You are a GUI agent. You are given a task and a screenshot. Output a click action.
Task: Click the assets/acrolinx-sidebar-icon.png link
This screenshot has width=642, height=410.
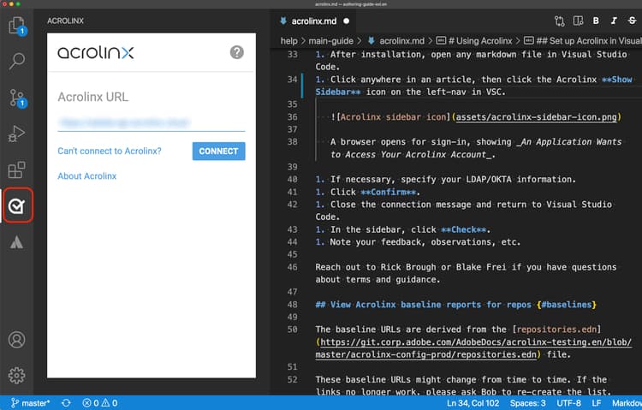pos(537,117)
